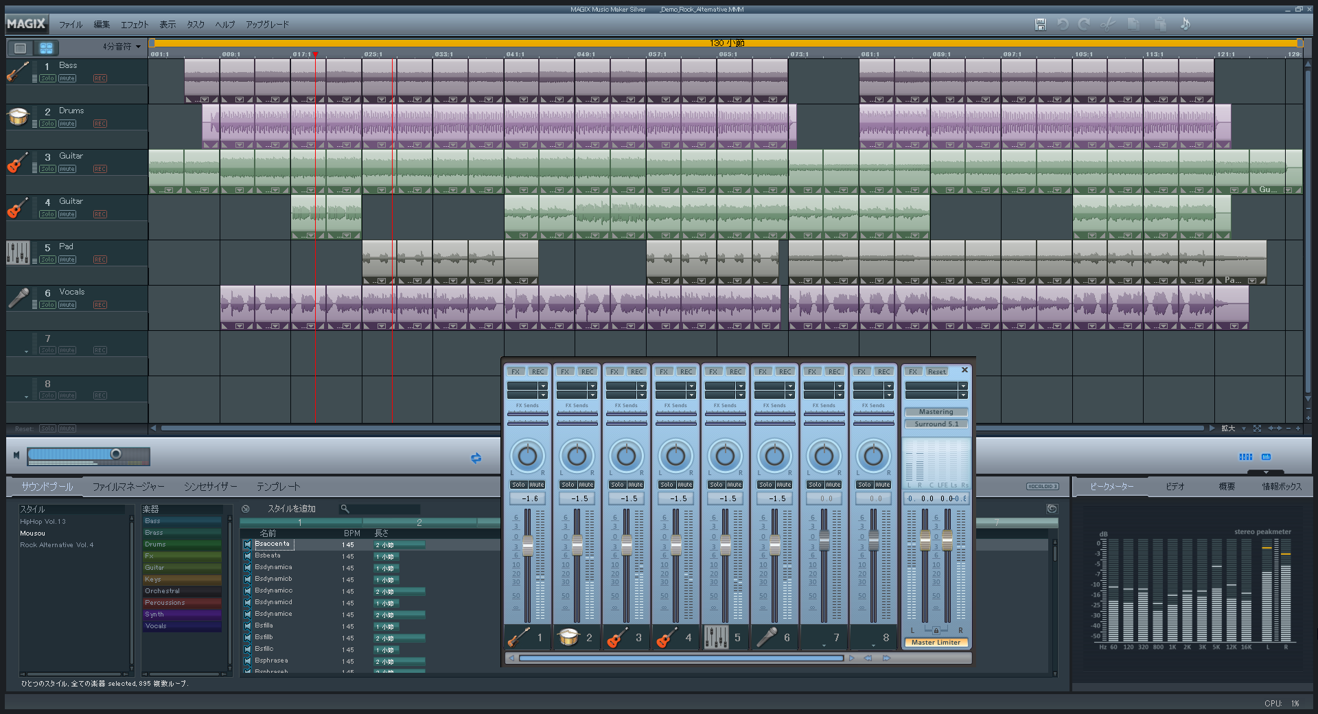1318x714 pixels.
Task: Click the Mastering button on master channel
Action: point(936,412)
